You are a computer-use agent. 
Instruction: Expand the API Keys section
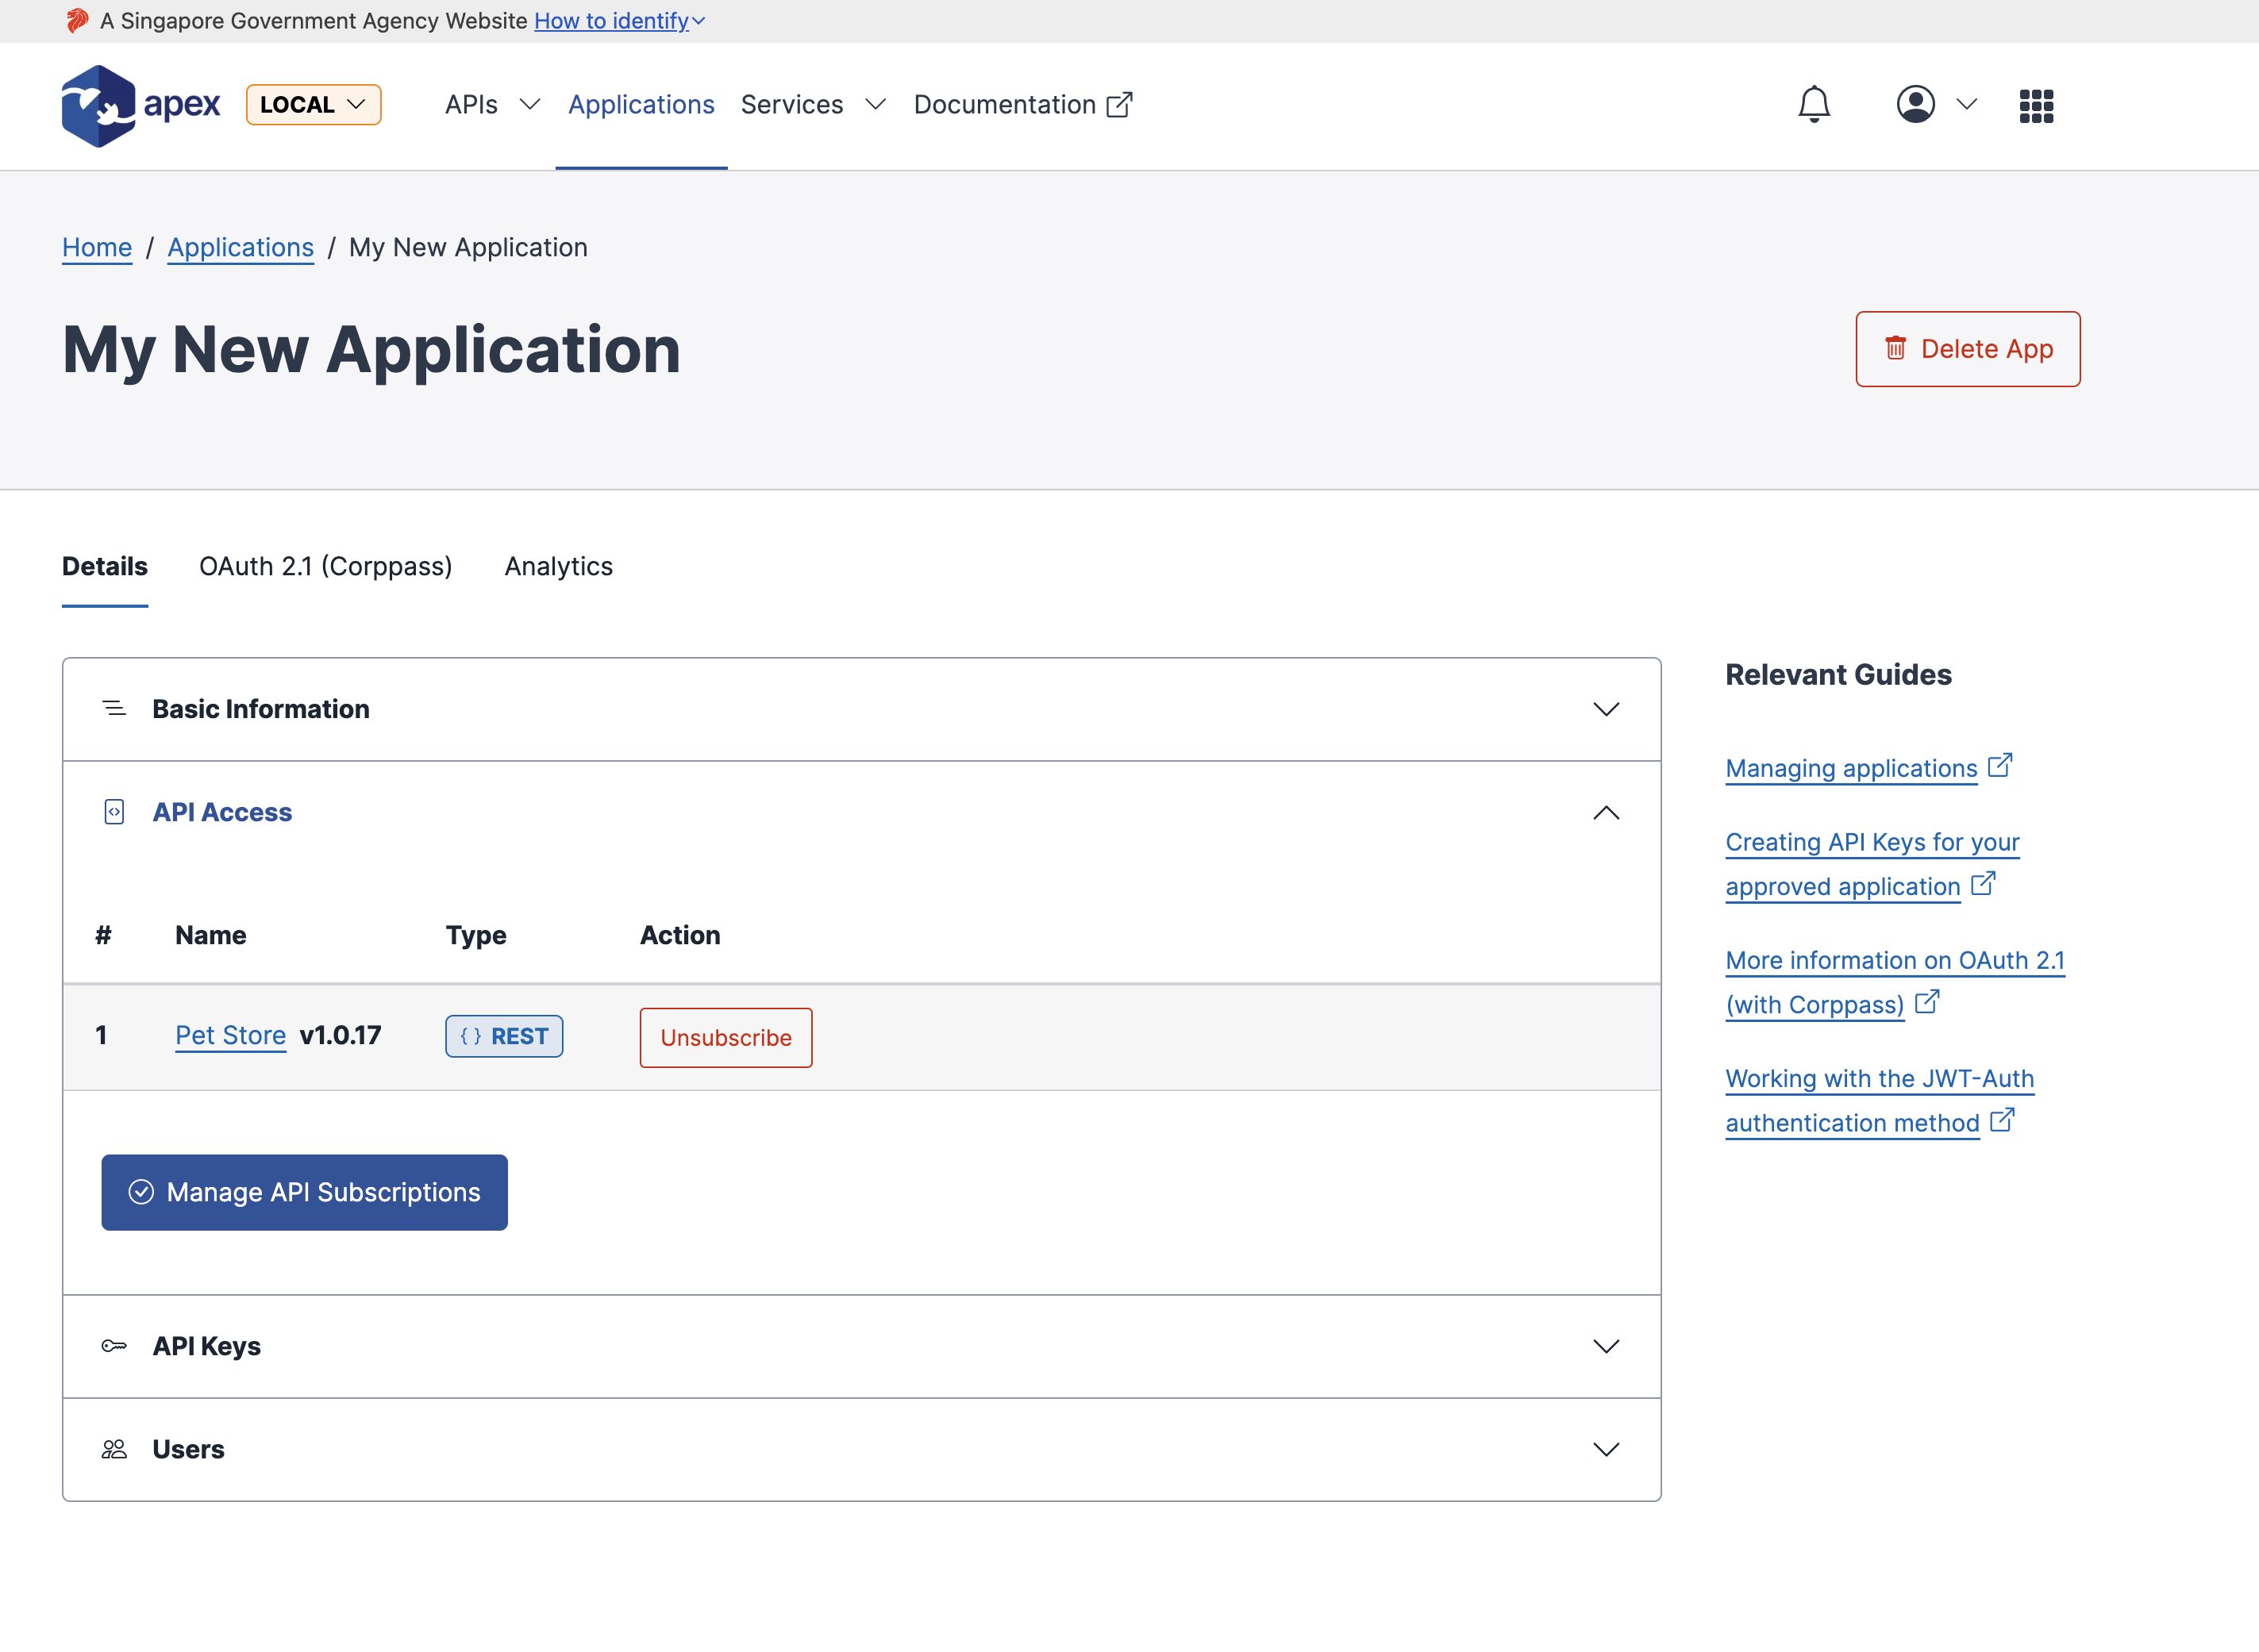pyautogui.click(x=1607, y=1345)
